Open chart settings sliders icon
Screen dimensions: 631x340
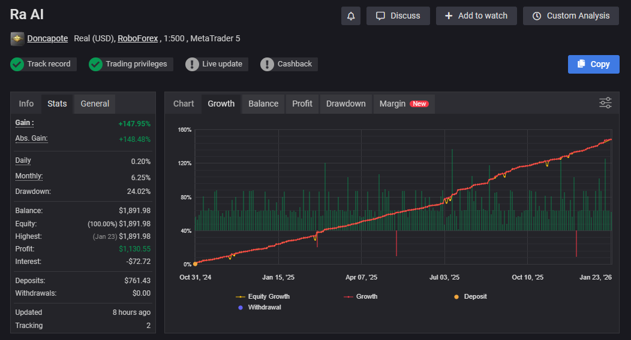pyautogui.click(x=605, y=103)
